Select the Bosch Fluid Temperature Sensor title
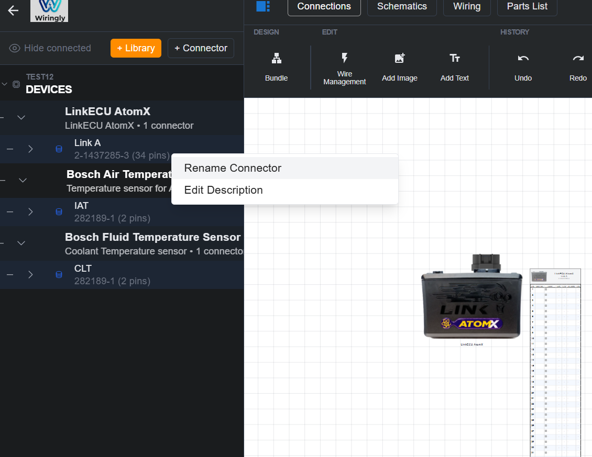592x457 pixels. [x=152, y=237]
